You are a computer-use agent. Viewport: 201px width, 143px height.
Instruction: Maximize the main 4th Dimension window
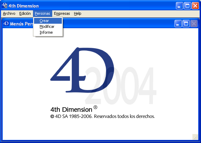(187, 6)
